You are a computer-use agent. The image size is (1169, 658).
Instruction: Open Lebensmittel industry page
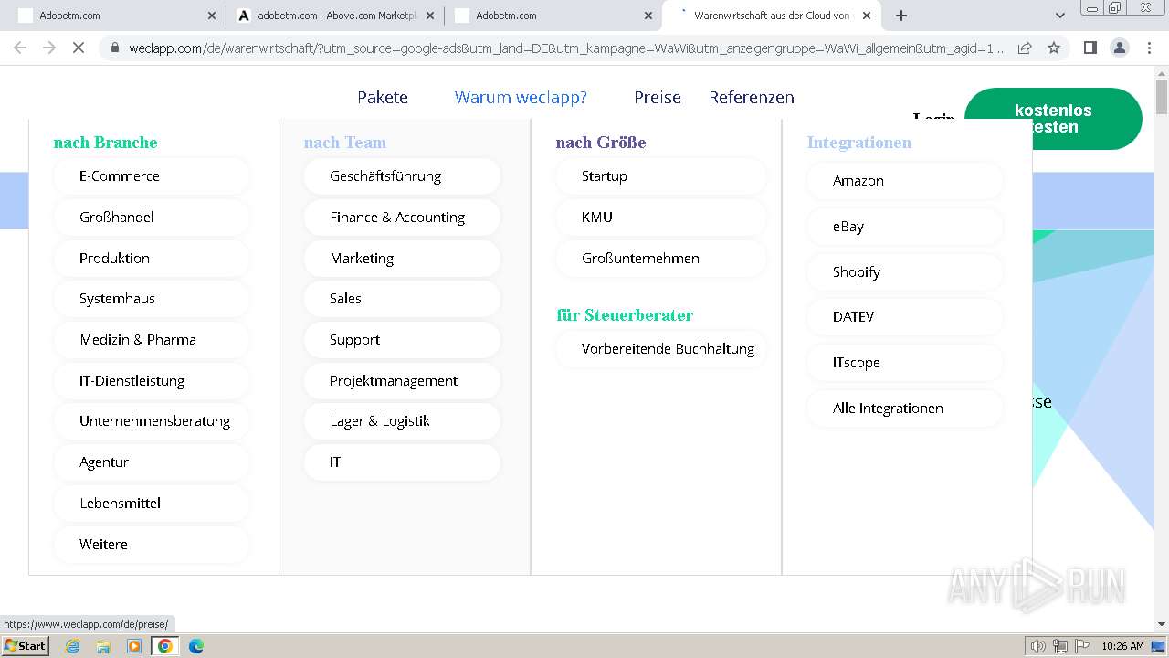152,504
